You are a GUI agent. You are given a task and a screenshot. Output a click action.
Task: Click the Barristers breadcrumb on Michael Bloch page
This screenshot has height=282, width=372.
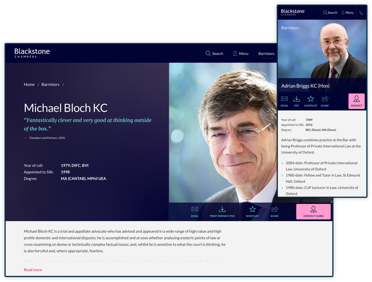50,84
